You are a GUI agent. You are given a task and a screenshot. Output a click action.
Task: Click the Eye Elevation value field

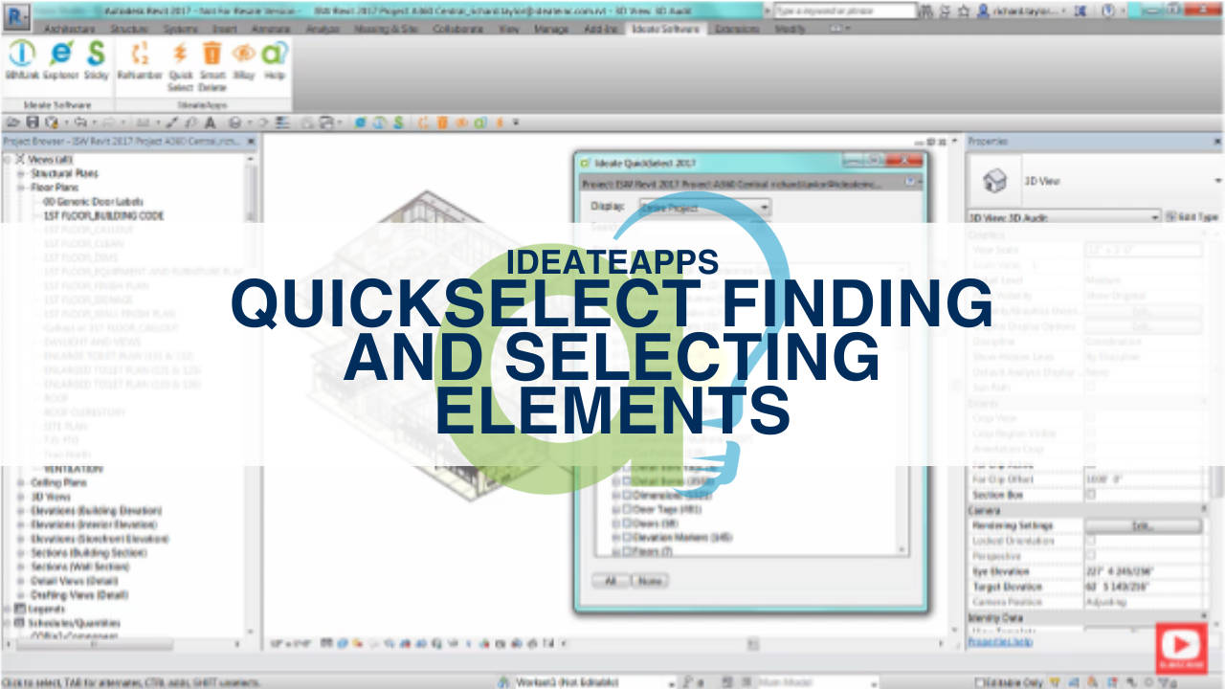[x=1144, y=571]
